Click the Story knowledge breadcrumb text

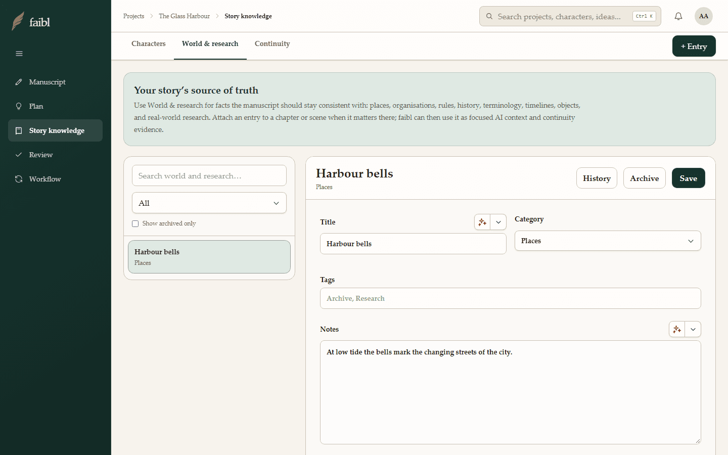coord(248,16)
